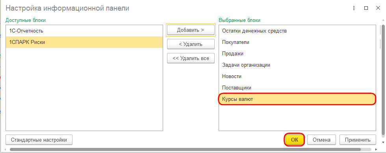Click the < Удалить button
386x153 pixels.
point(191,44)
